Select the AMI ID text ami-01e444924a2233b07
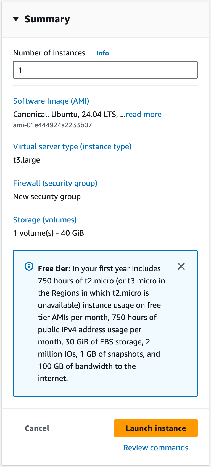This screenshot has width=211, height=467. click(x=52, y=125)
